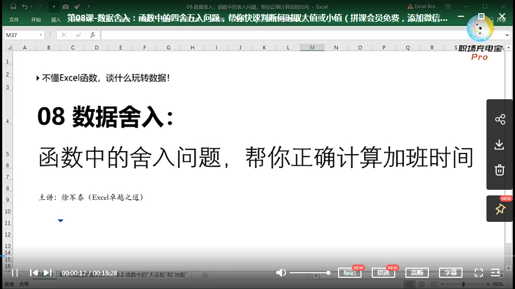Click the pin-on-top icon
Screen dimensions: 515x289
point(500,209)
